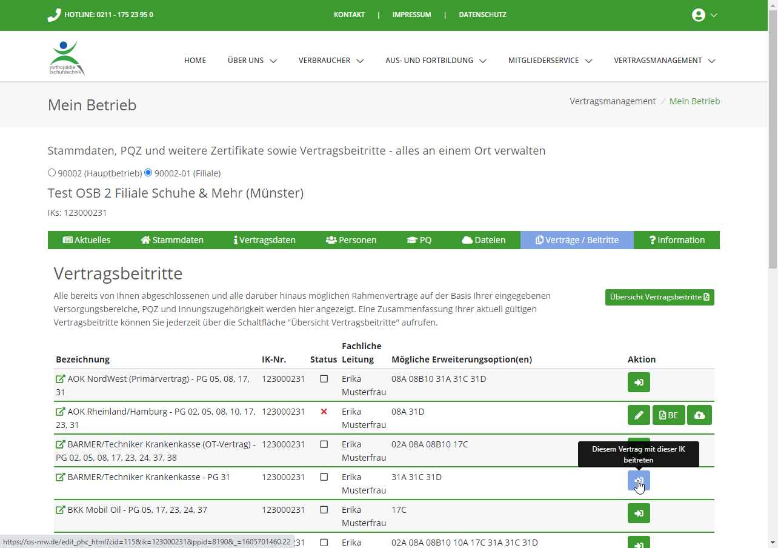Click the 'IKs: 123000231' line
Image resolution: width=778 pixels, height=548 pixels.
[78, 213]
